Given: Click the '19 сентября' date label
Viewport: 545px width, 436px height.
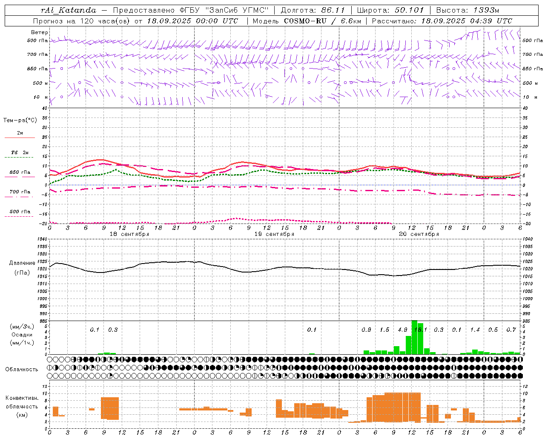Looking at the screenshot, I should click(x=274, y=234).
